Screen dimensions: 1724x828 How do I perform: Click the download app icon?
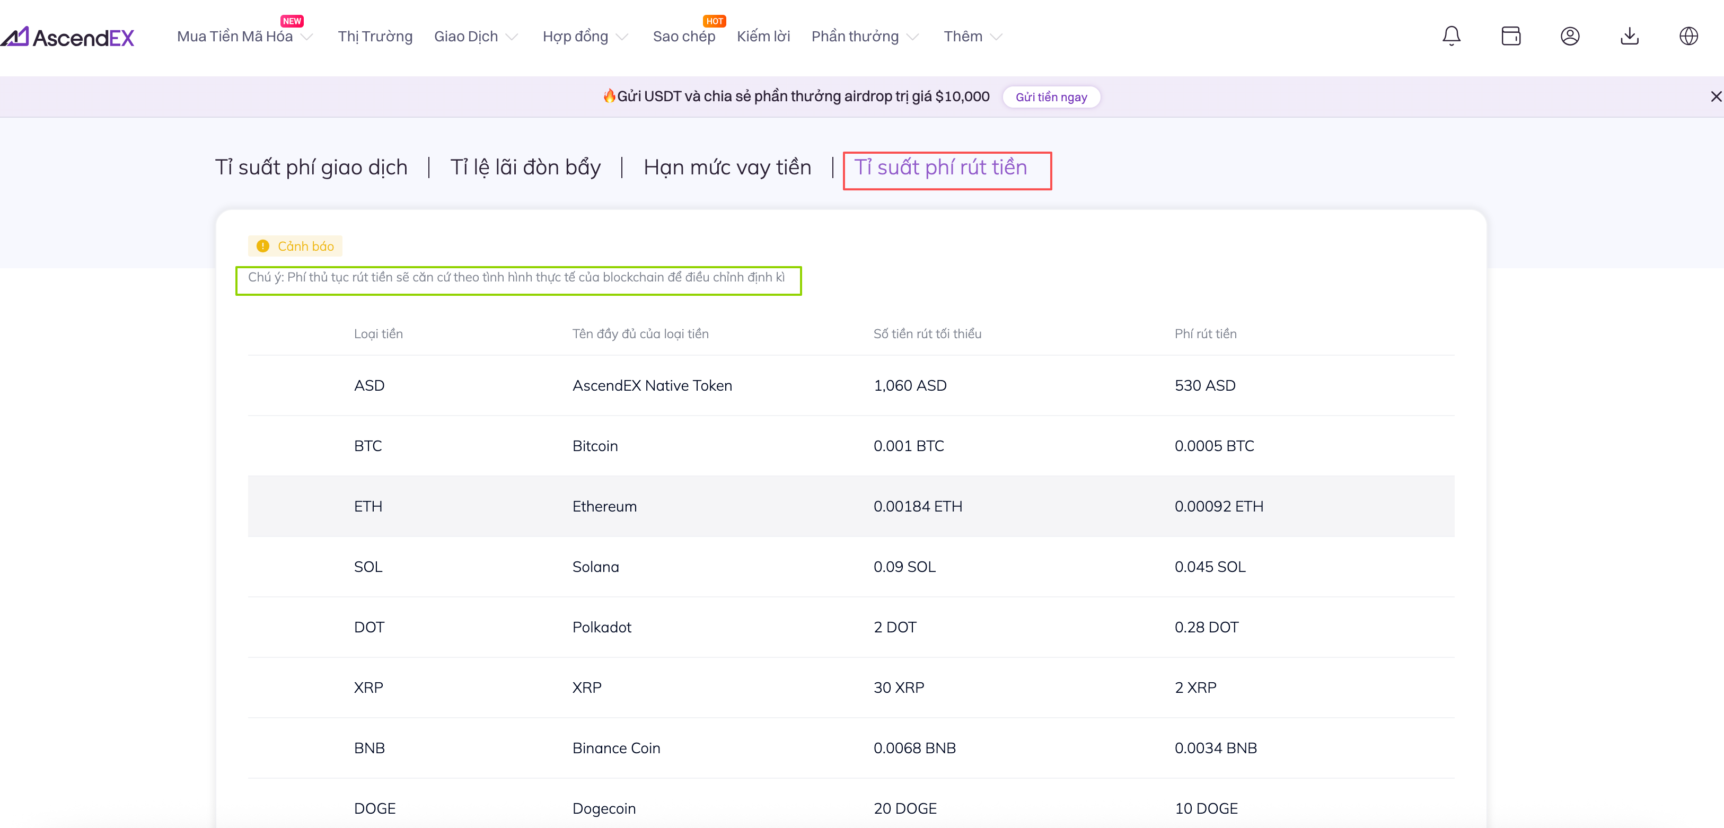coord(1629,36)
